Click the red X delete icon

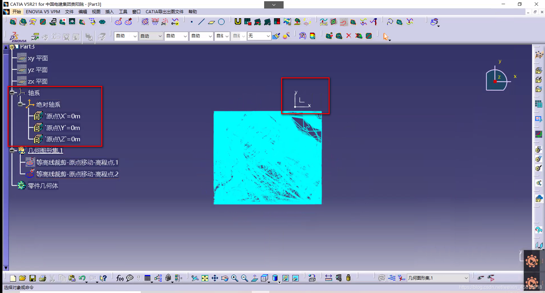tap(349, 36)
